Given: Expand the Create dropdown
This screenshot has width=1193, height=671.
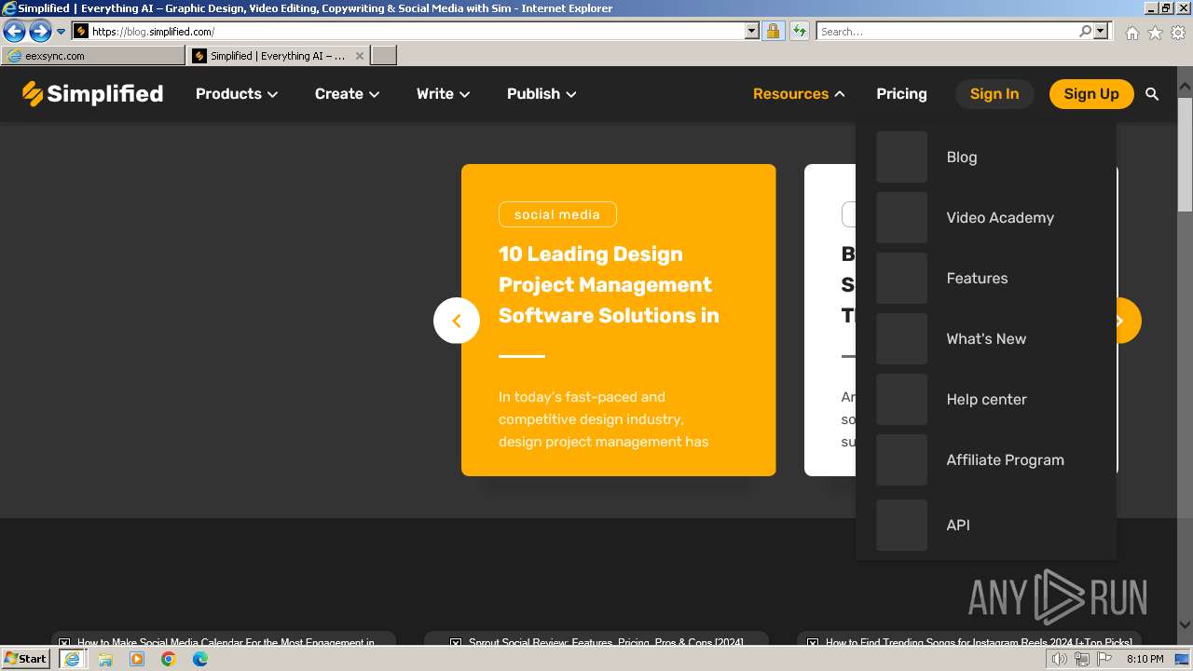Looking at the screenshot, I should tap(347, 93).
